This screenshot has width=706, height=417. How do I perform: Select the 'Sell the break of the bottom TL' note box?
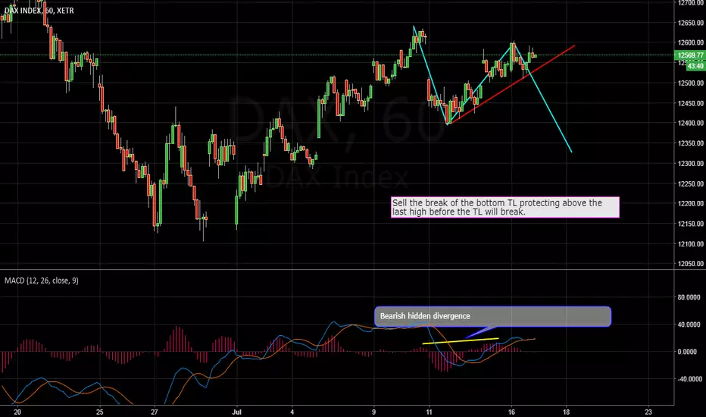505,208
